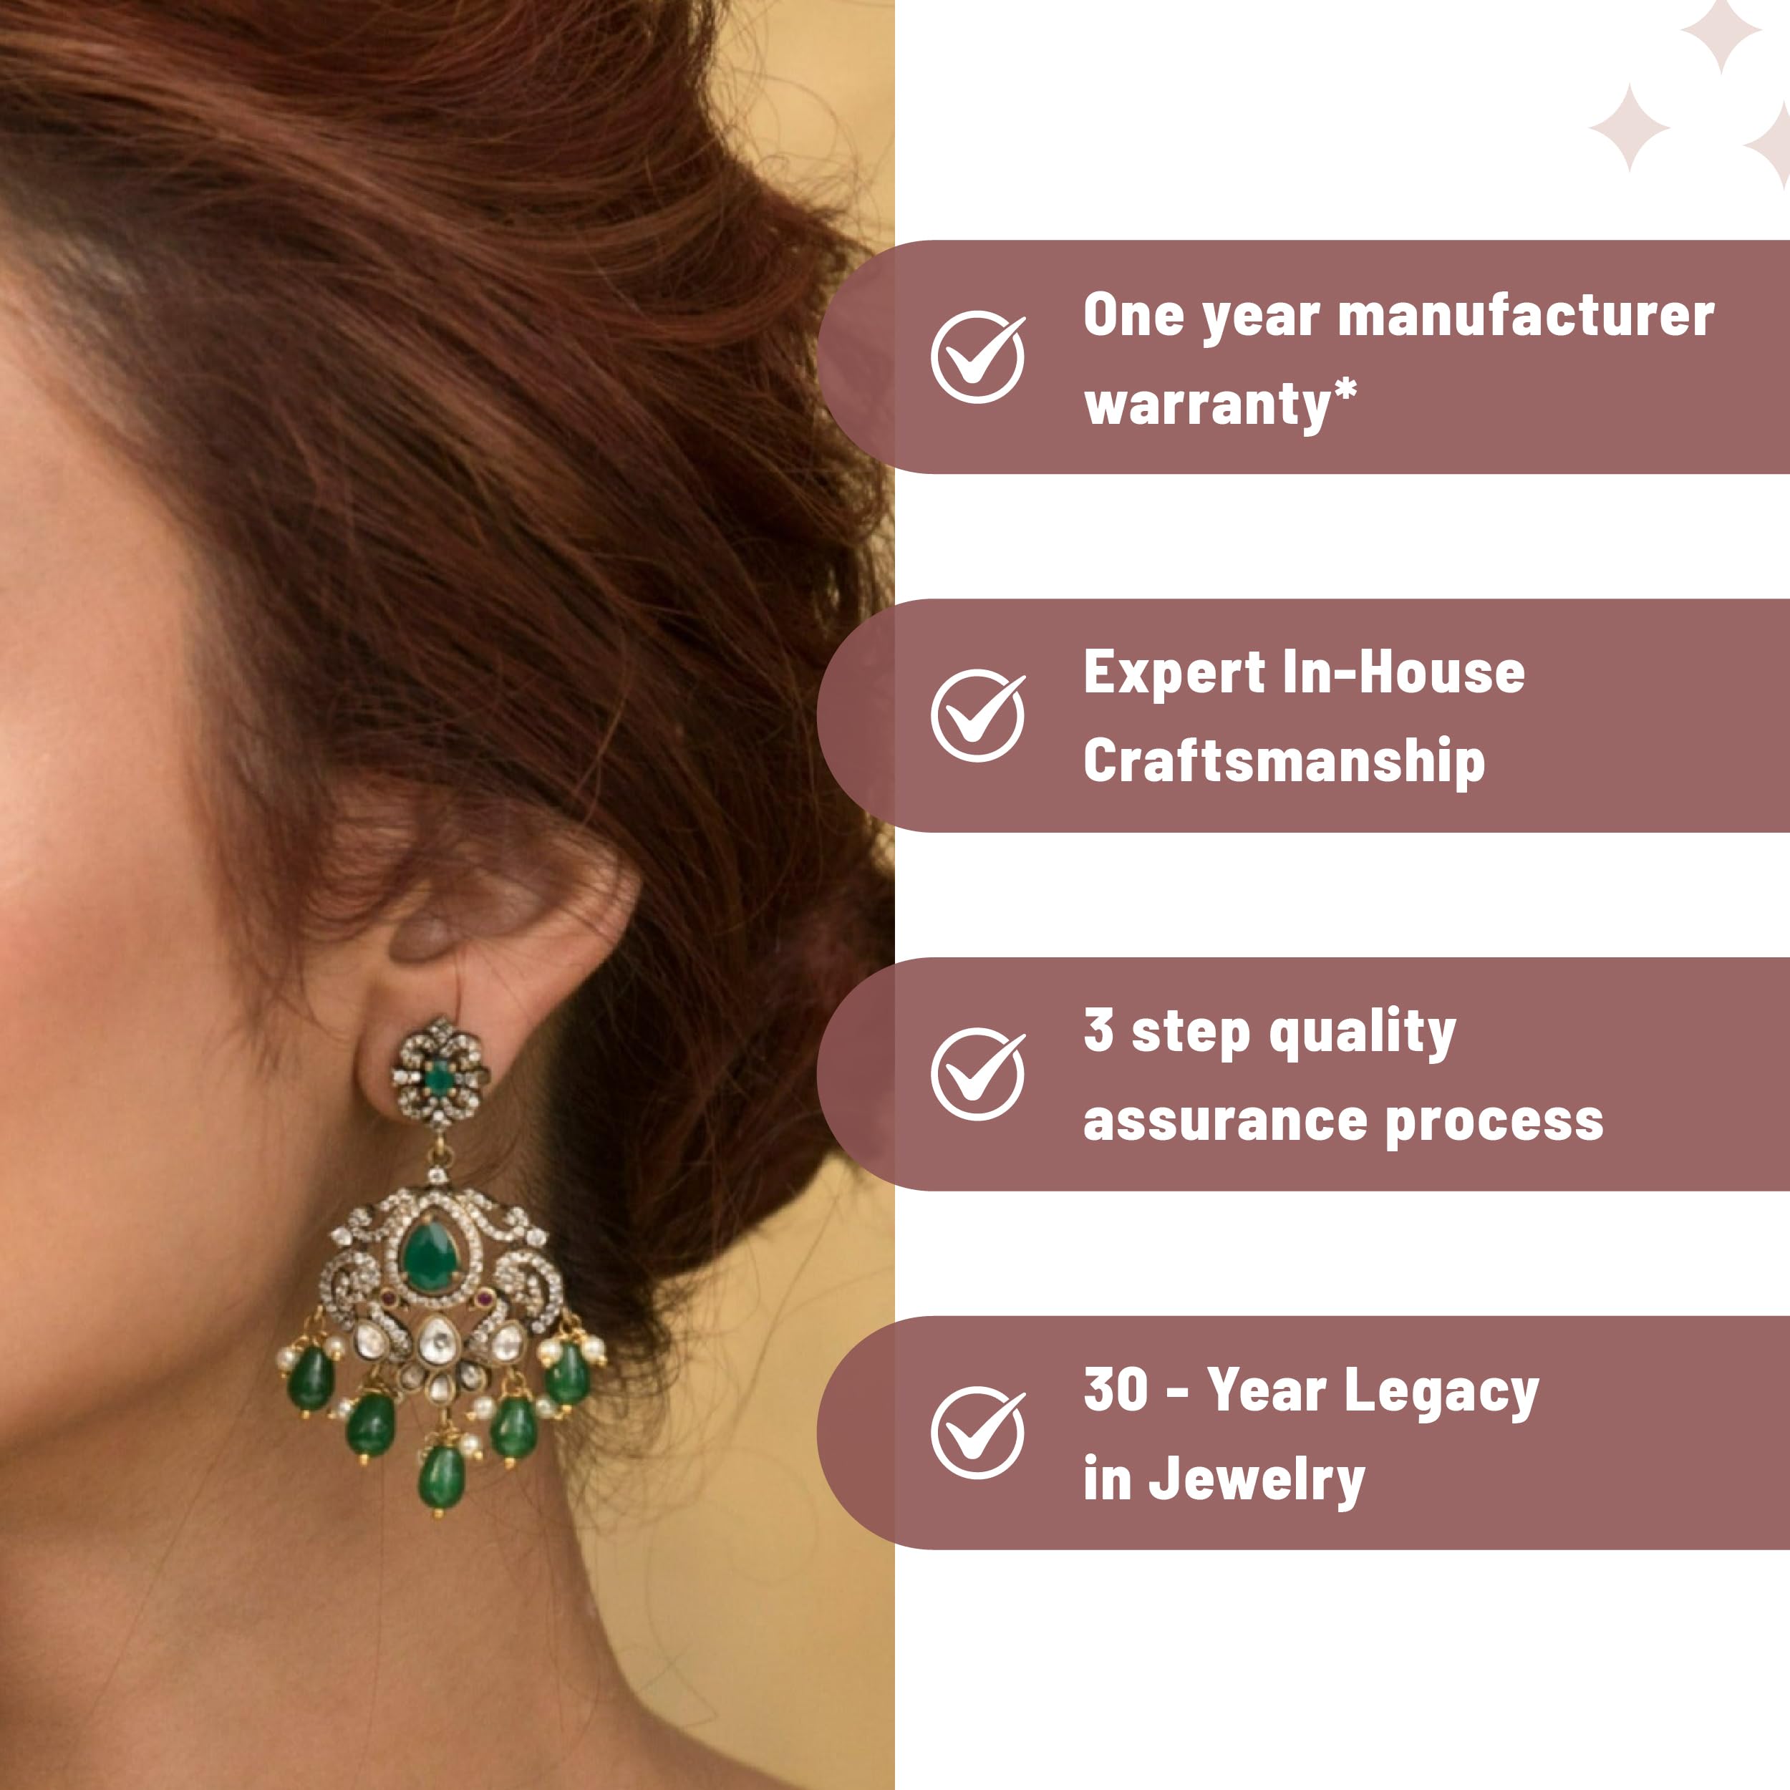
Task: Click the leftmost green bead drop
Action: [x=311, y=1377]
